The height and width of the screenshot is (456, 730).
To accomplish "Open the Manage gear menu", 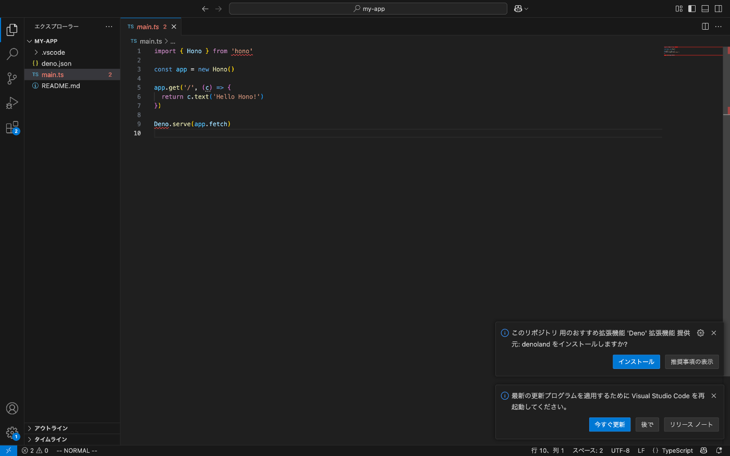I will click(12, 433).
